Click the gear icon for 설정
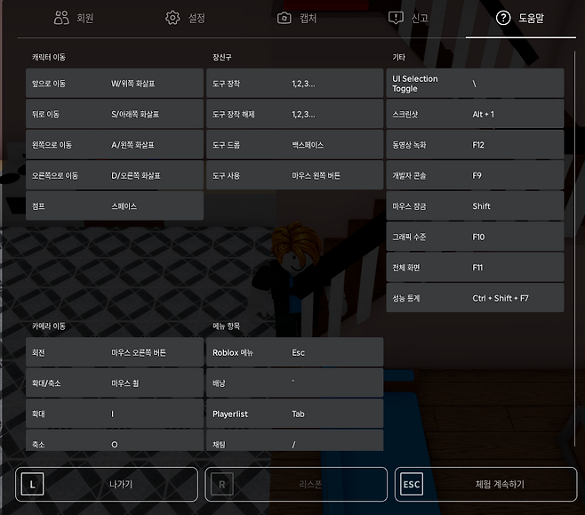 (172, 18)
